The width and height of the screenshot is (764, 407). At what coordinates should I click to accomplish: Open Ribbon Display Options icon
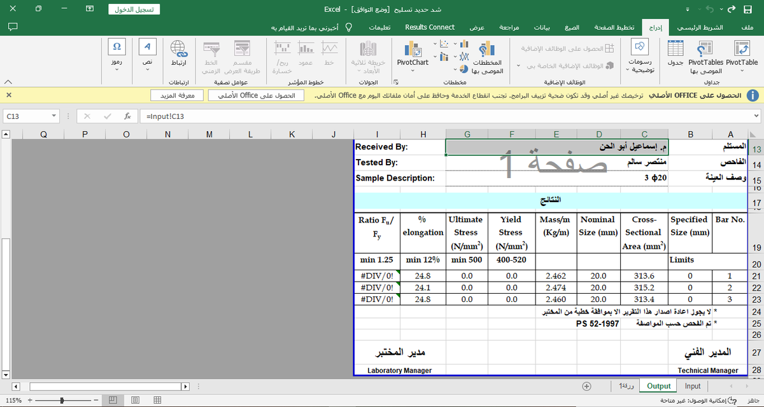pyautogui.click(x=90, y=9)
